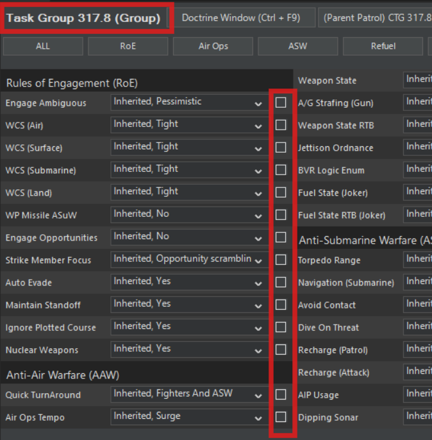This screenshot has height=440, width=432.
Task: Tick the Quick TurnAround checkbox
Action: click(281, 394)
